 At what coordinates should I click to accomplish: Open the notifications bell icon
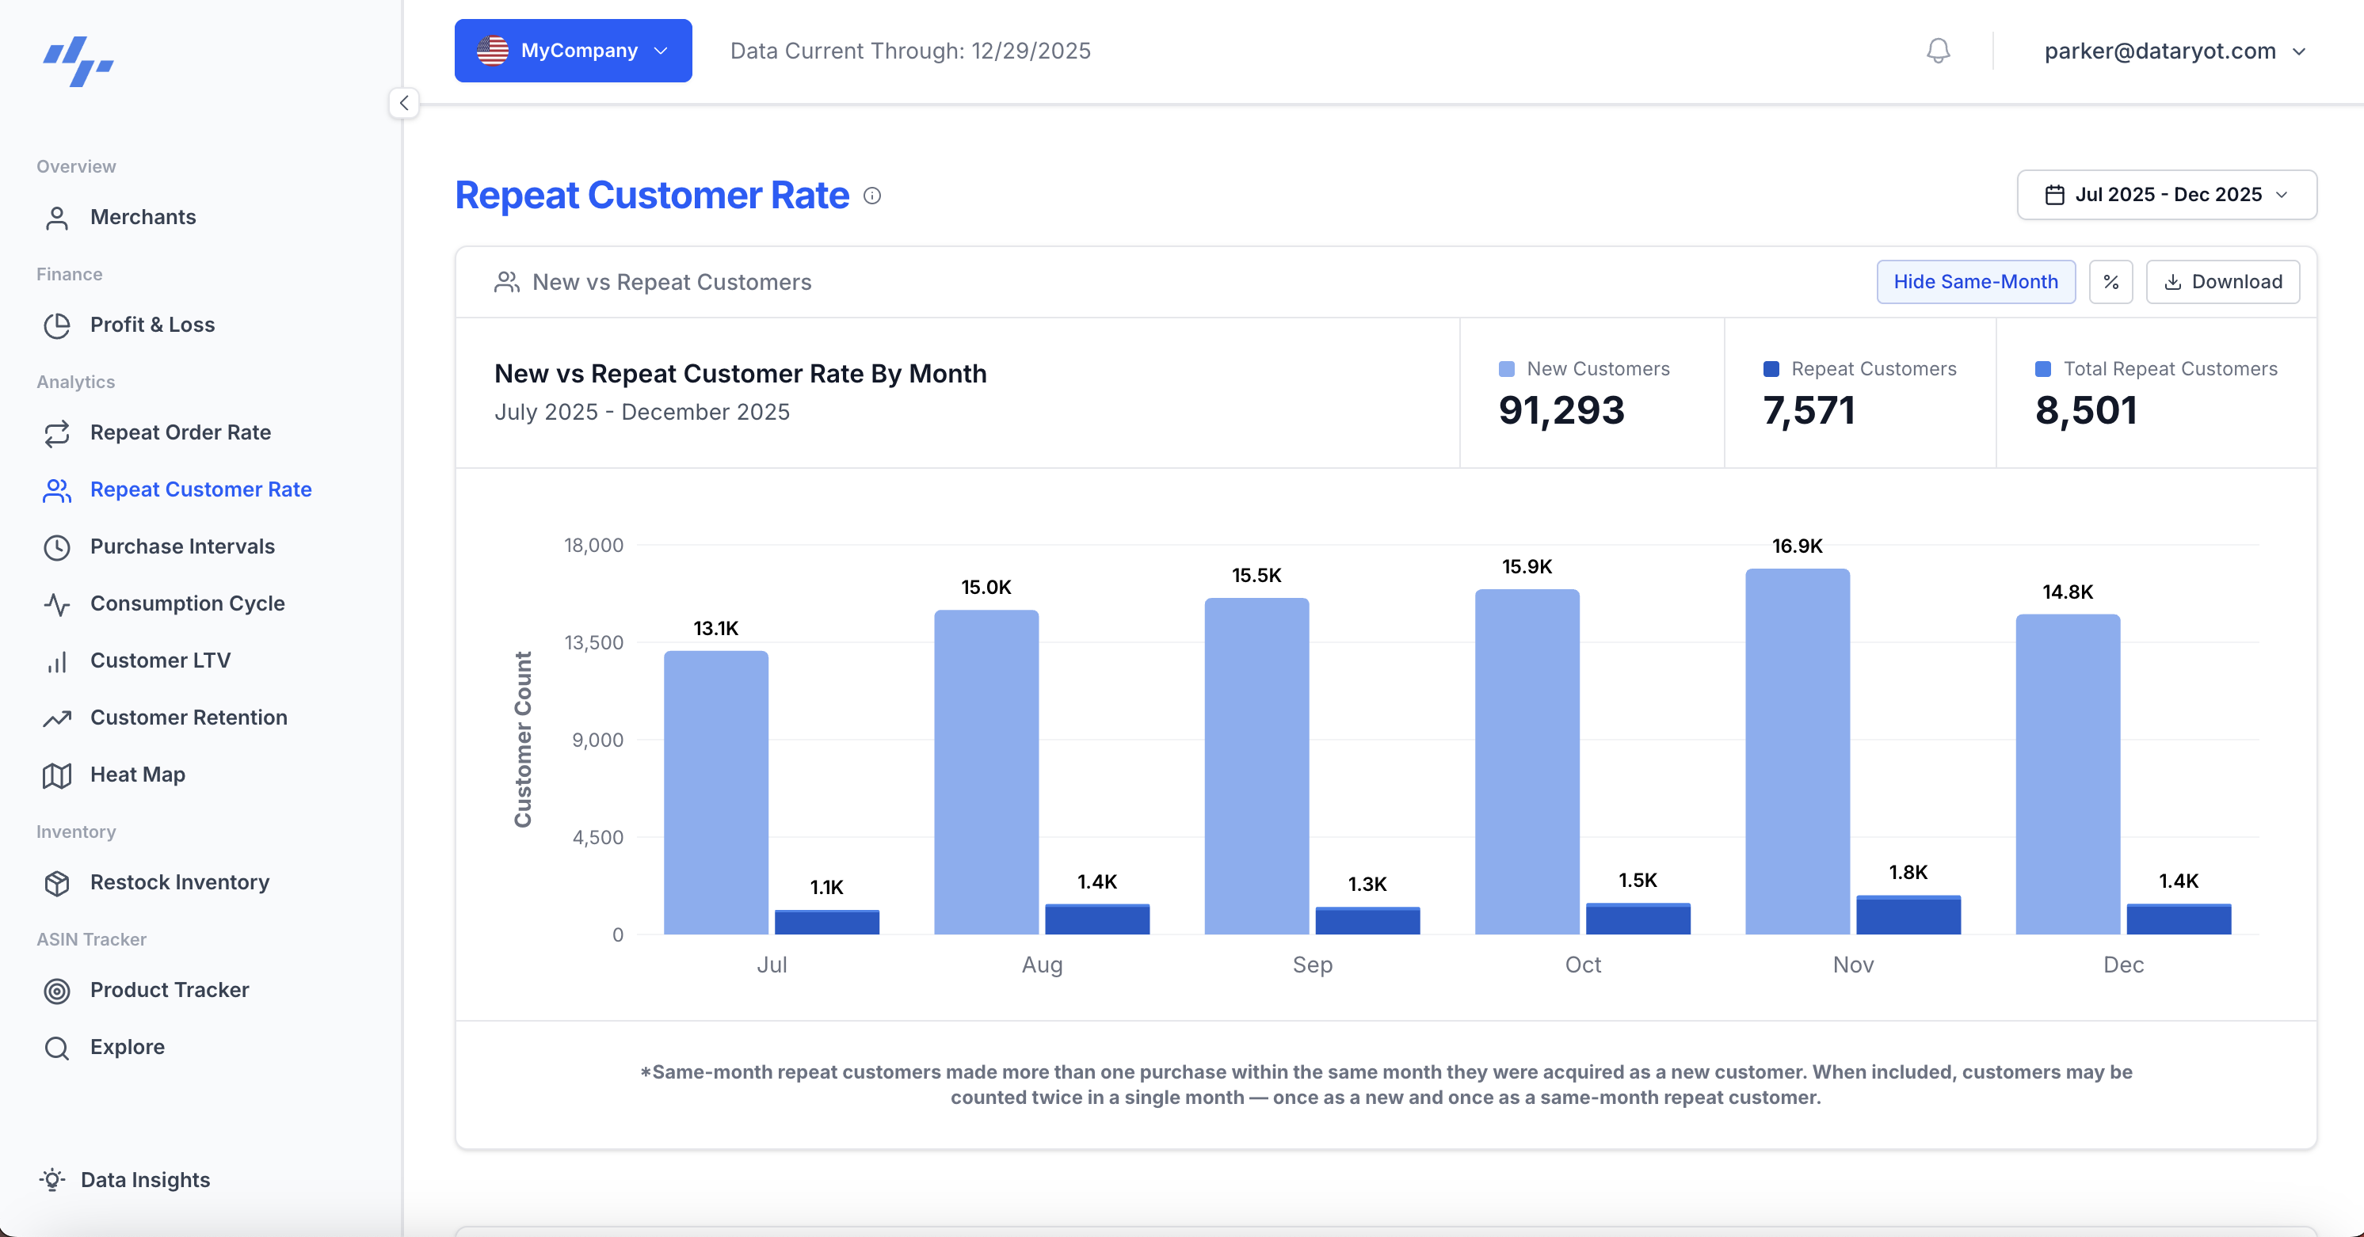pyautogui.click(x=1937, y=51)
